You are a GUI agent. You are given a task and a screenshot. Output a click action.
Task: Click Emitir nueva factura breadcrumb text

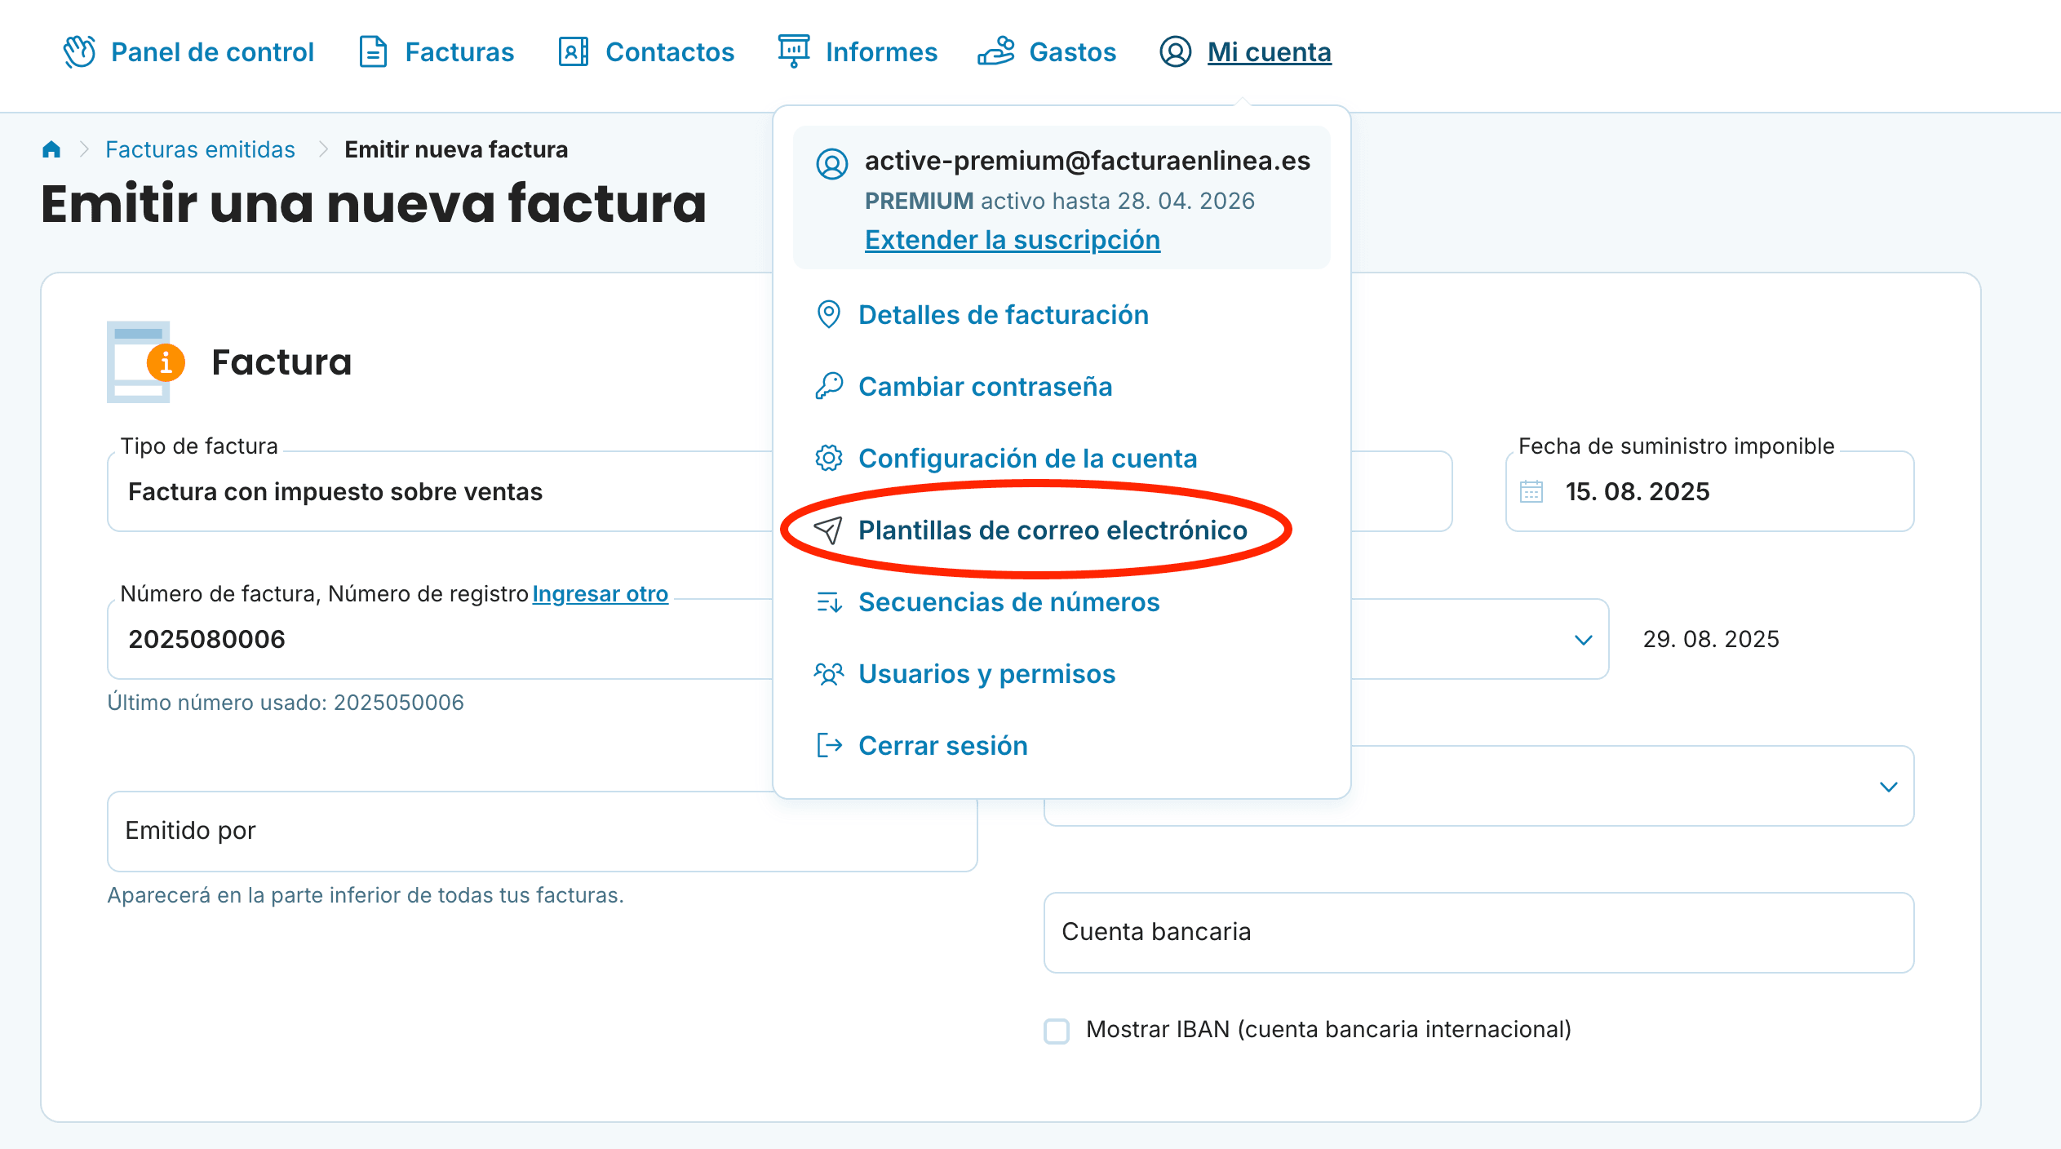pyautogui.click(x=456, y=149)
